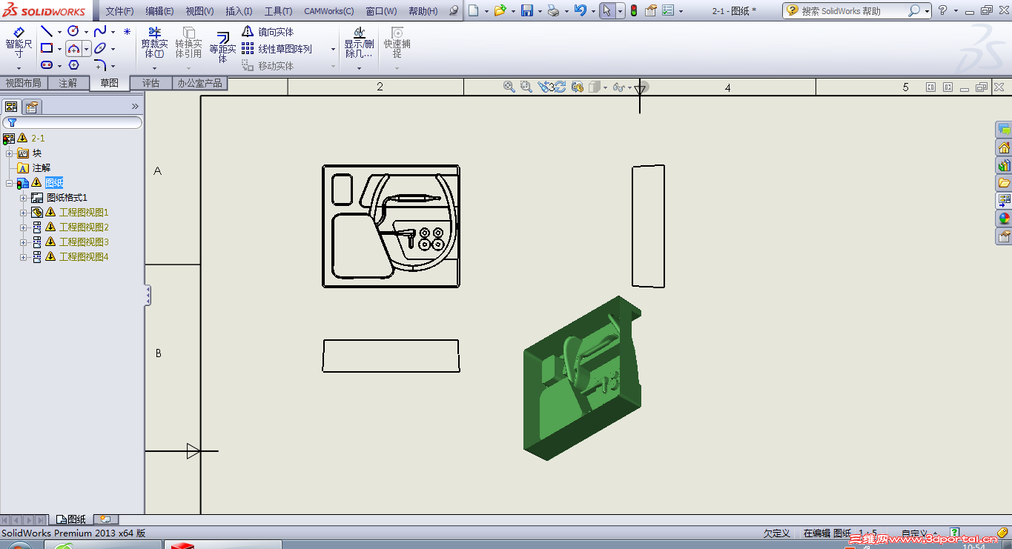Select the Sketch Fillet tool

pos(100,65)
